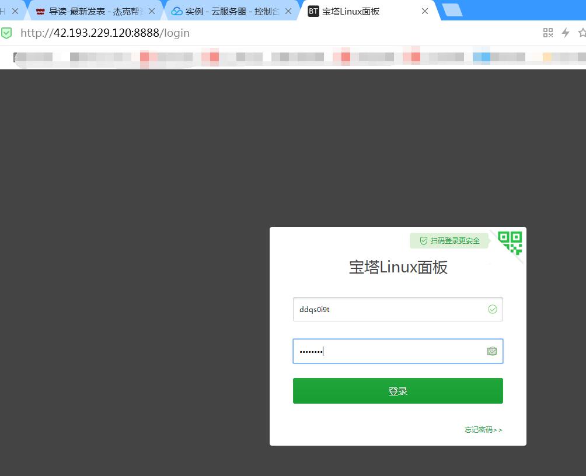The height and width of the screenshot is (476, 586).
Task: Click the QR code login icon
Action: coord(510,243)
